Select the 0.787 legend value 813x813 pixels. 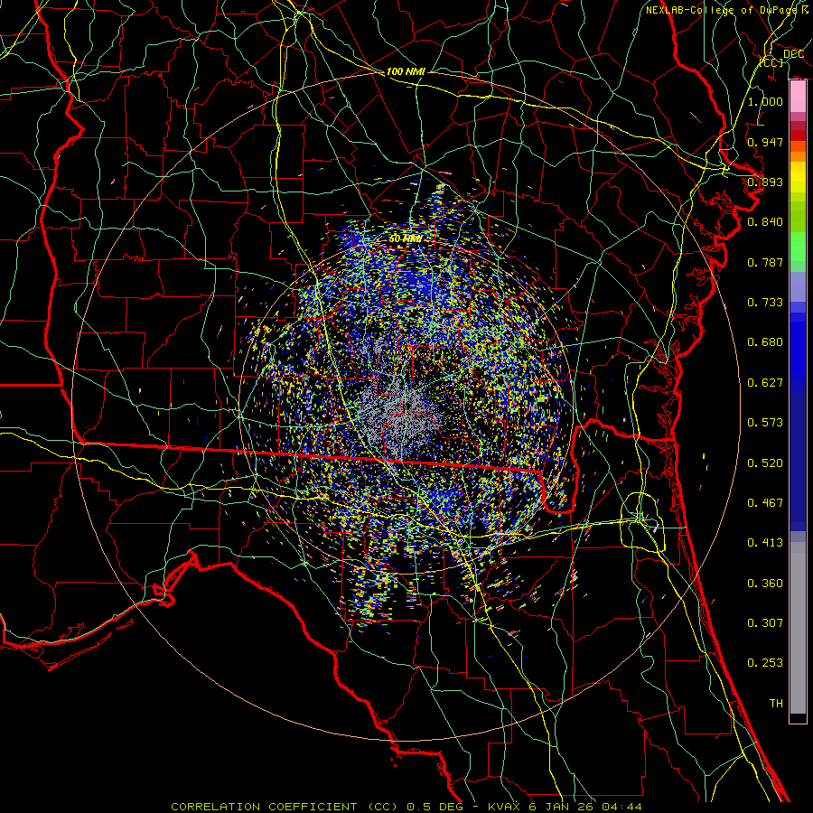(765, 262)
